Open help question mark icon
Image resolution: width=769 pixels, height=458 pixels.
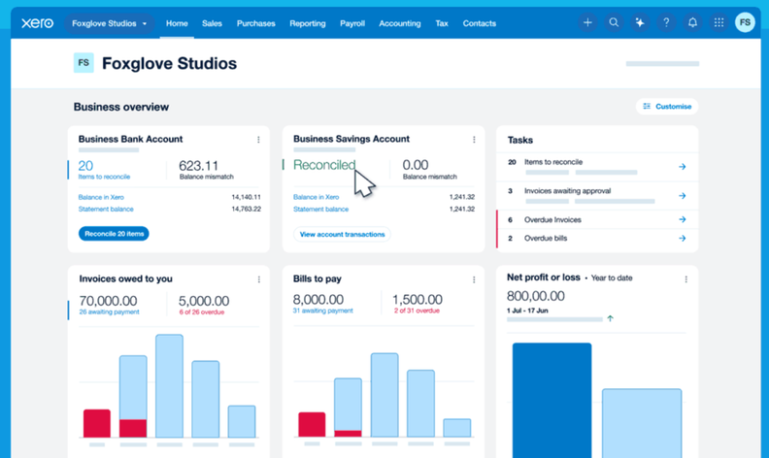click(x=666, y=22)
